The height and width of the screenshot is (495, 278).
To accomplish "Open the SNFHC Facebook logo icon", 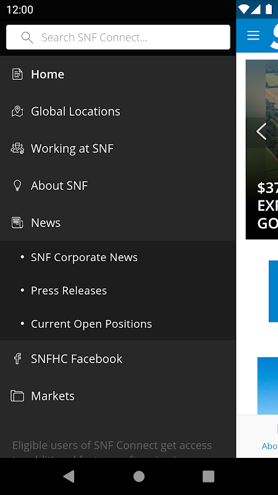I will [17, 359].
